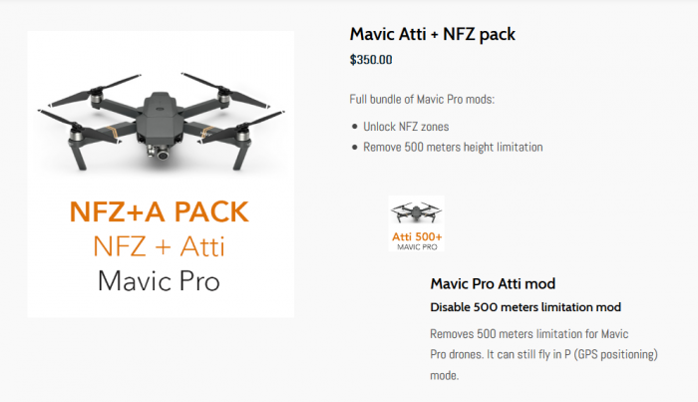
Task: Click the Disable 500 meters limitation mod subheading
Action: 524,306
